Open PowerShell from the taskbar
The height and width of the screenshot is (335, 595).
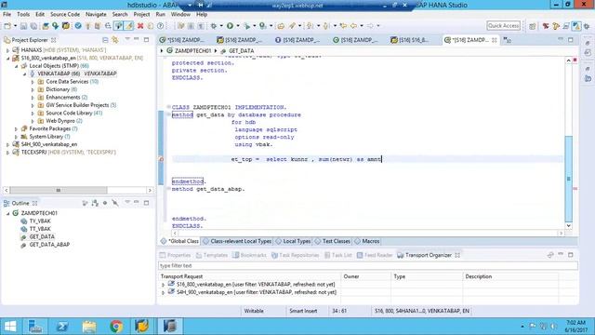pyautogui.click(x=62, y=327)
